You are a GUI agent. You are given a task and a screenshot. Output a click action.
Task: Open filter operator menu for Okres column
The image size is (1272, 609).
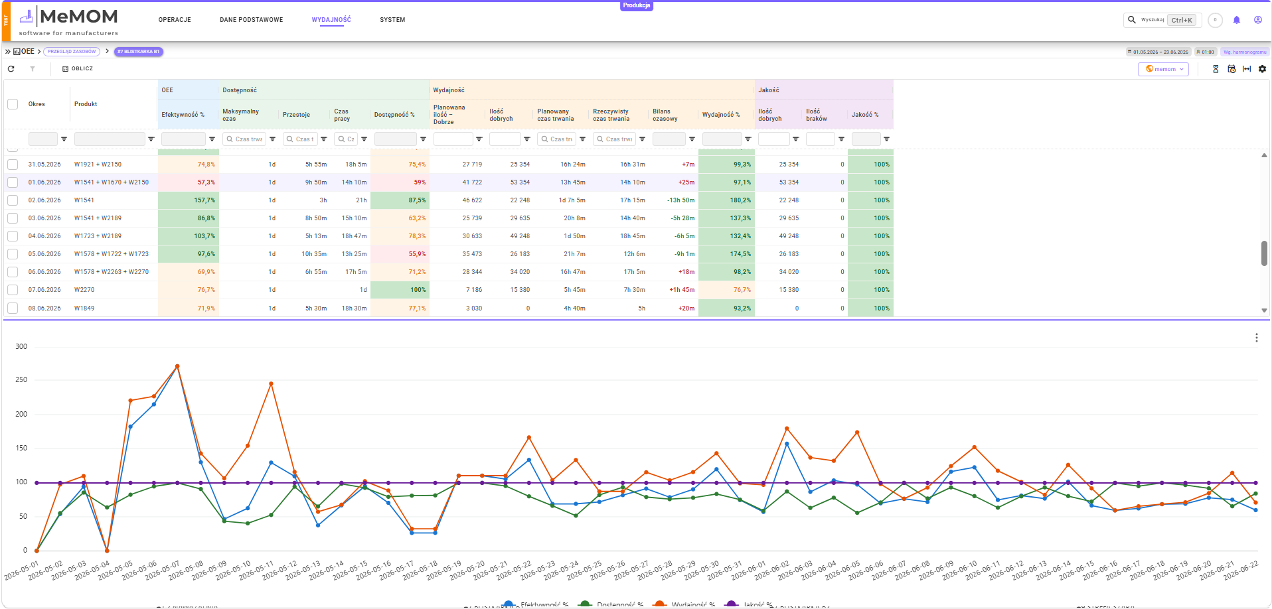click(64, 139)
